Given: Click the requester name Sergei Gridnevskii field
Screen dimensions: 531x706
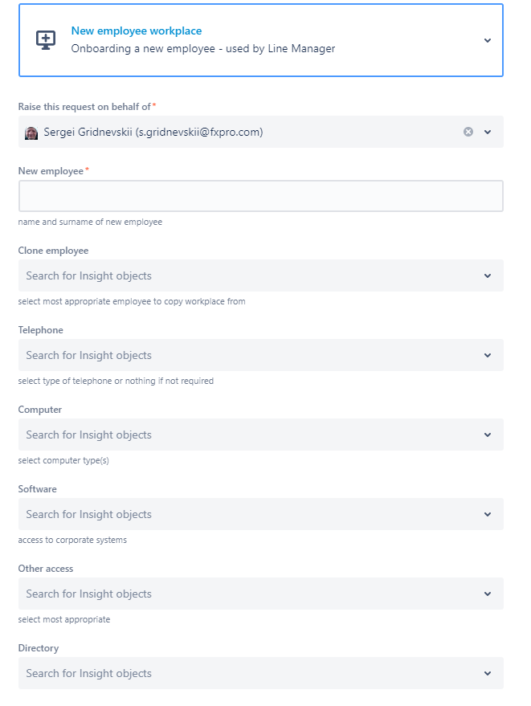Looking at the screenshot, I should tap(261, 132).
